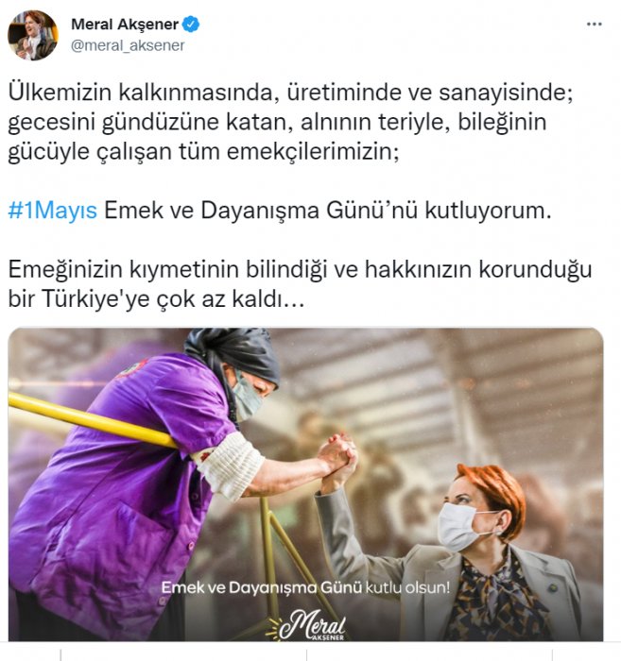Click the blue lapel pin on gray jacket
621x661 pixels.
[x=551, y=587]
